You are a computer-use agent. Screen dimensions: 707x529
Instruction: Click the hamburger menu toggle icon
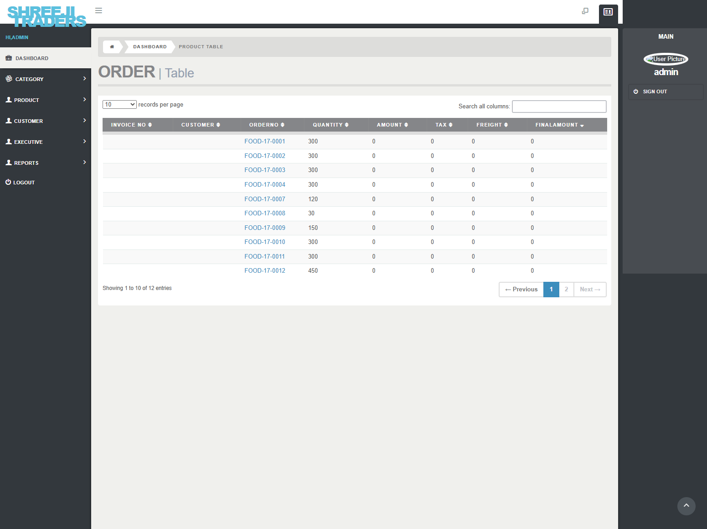point(98,10)
